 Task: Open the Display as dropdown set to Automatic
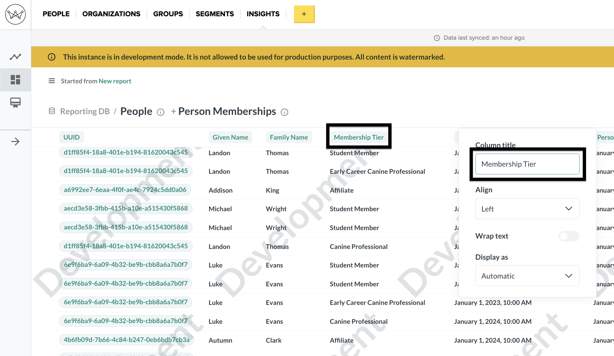[x=527, y=276]
